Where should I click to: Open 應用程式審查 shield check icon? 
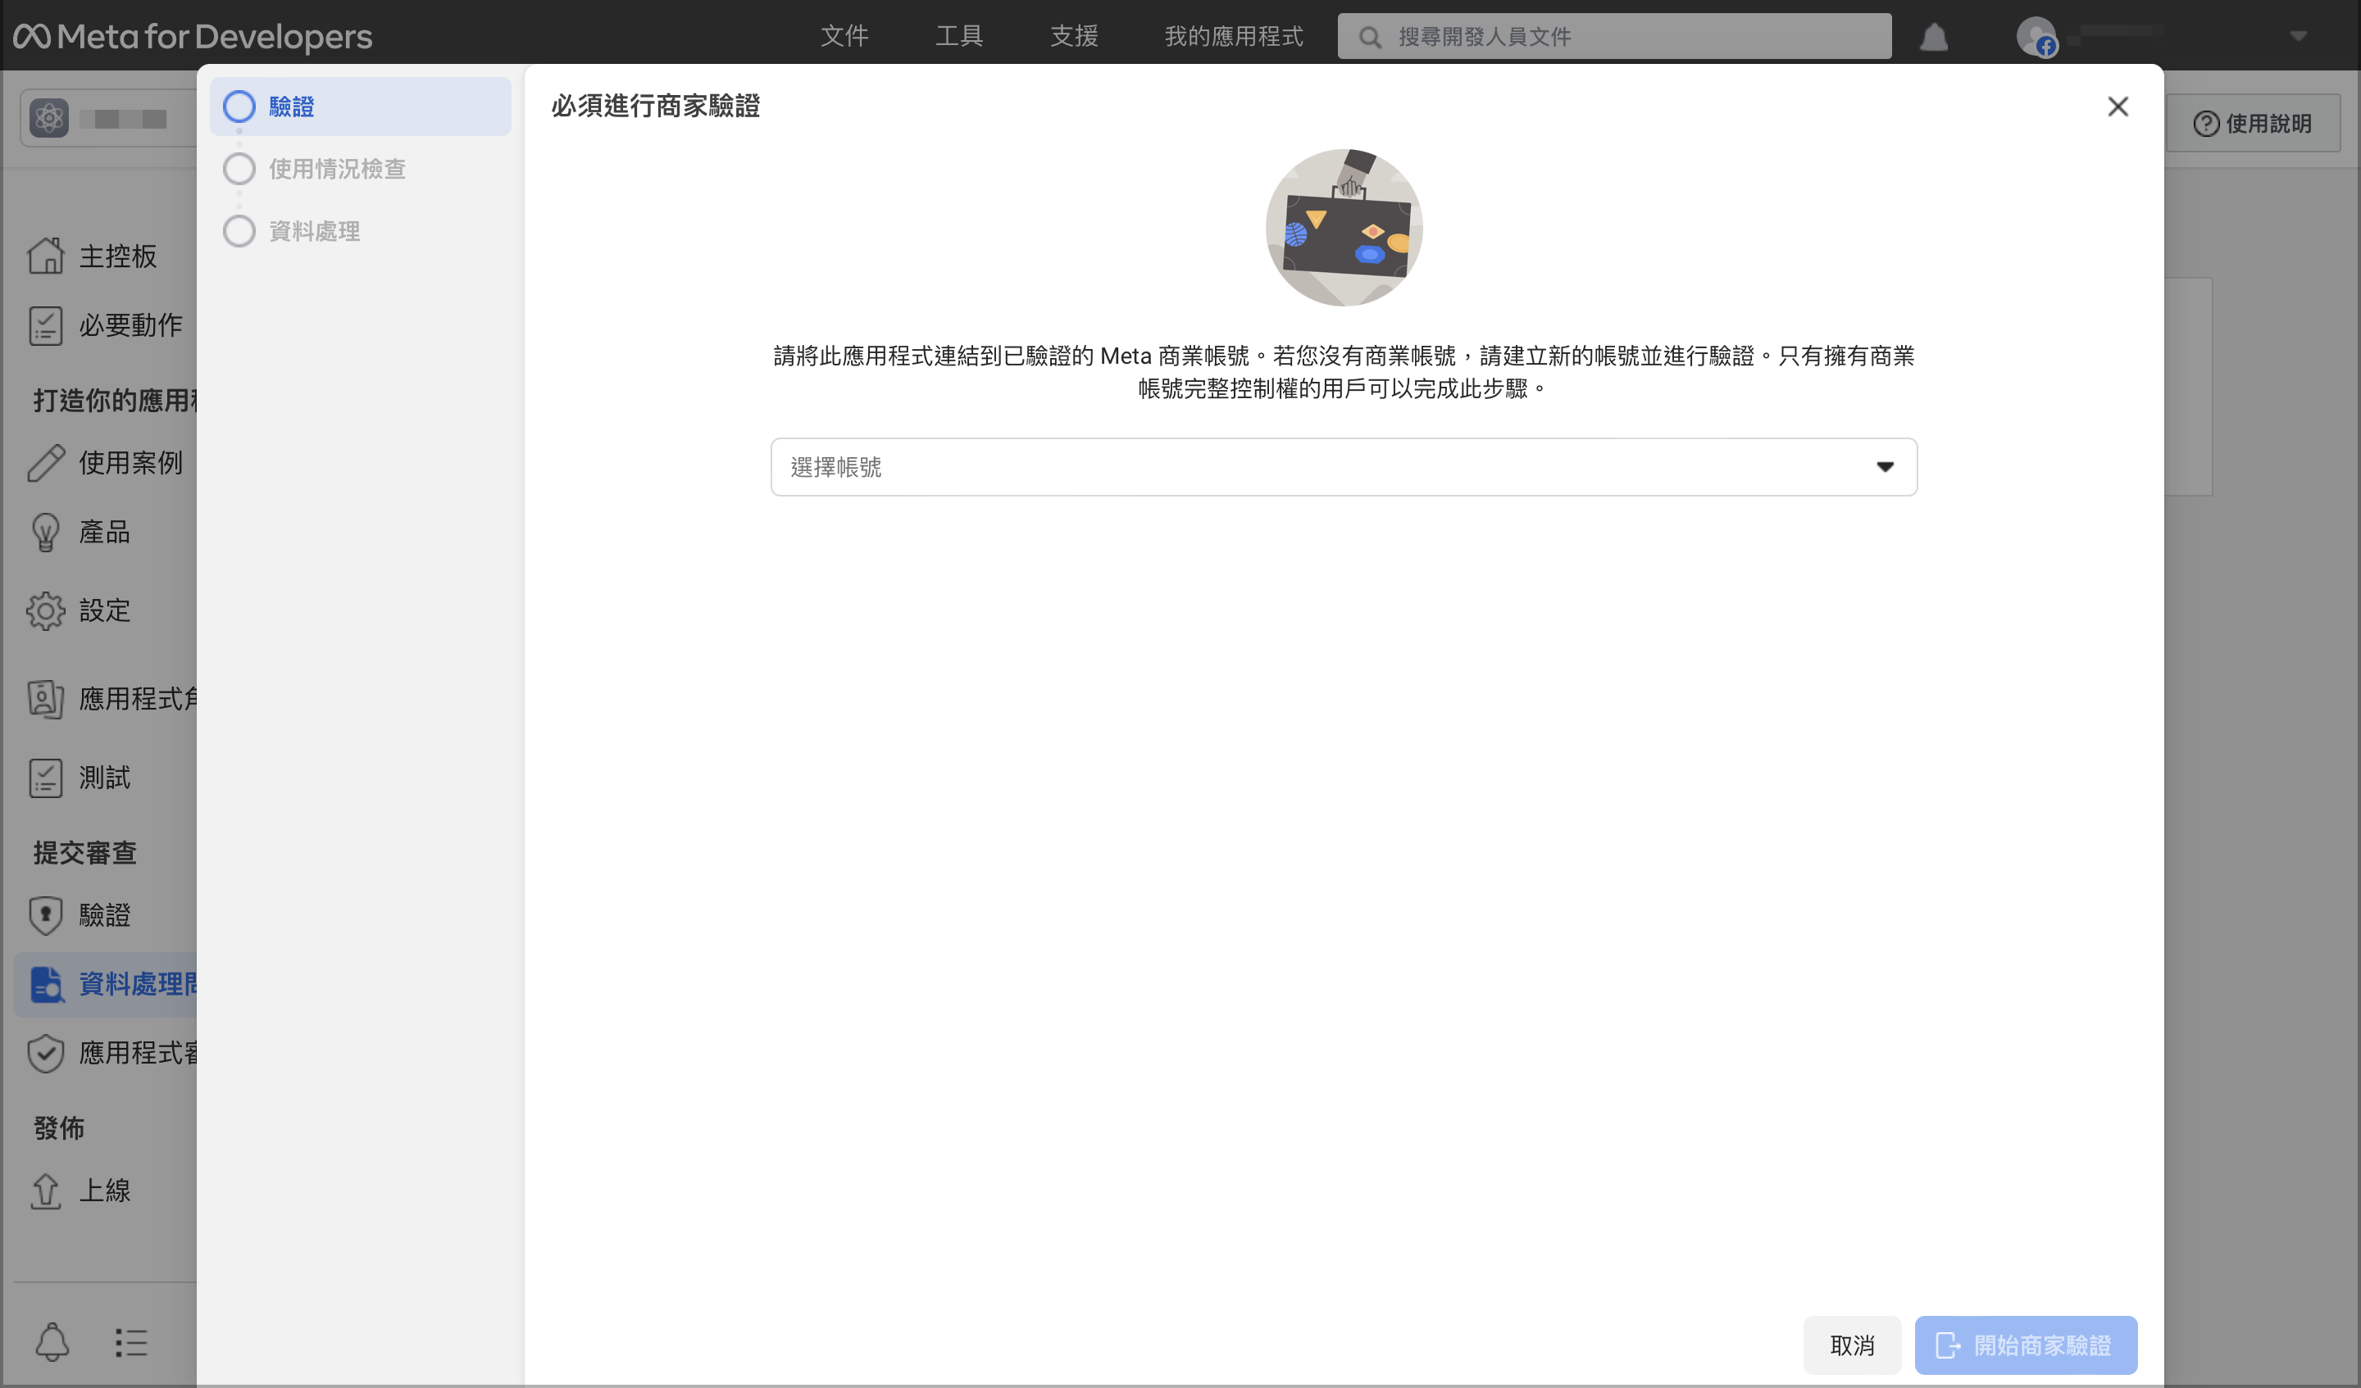[45, 1053]
